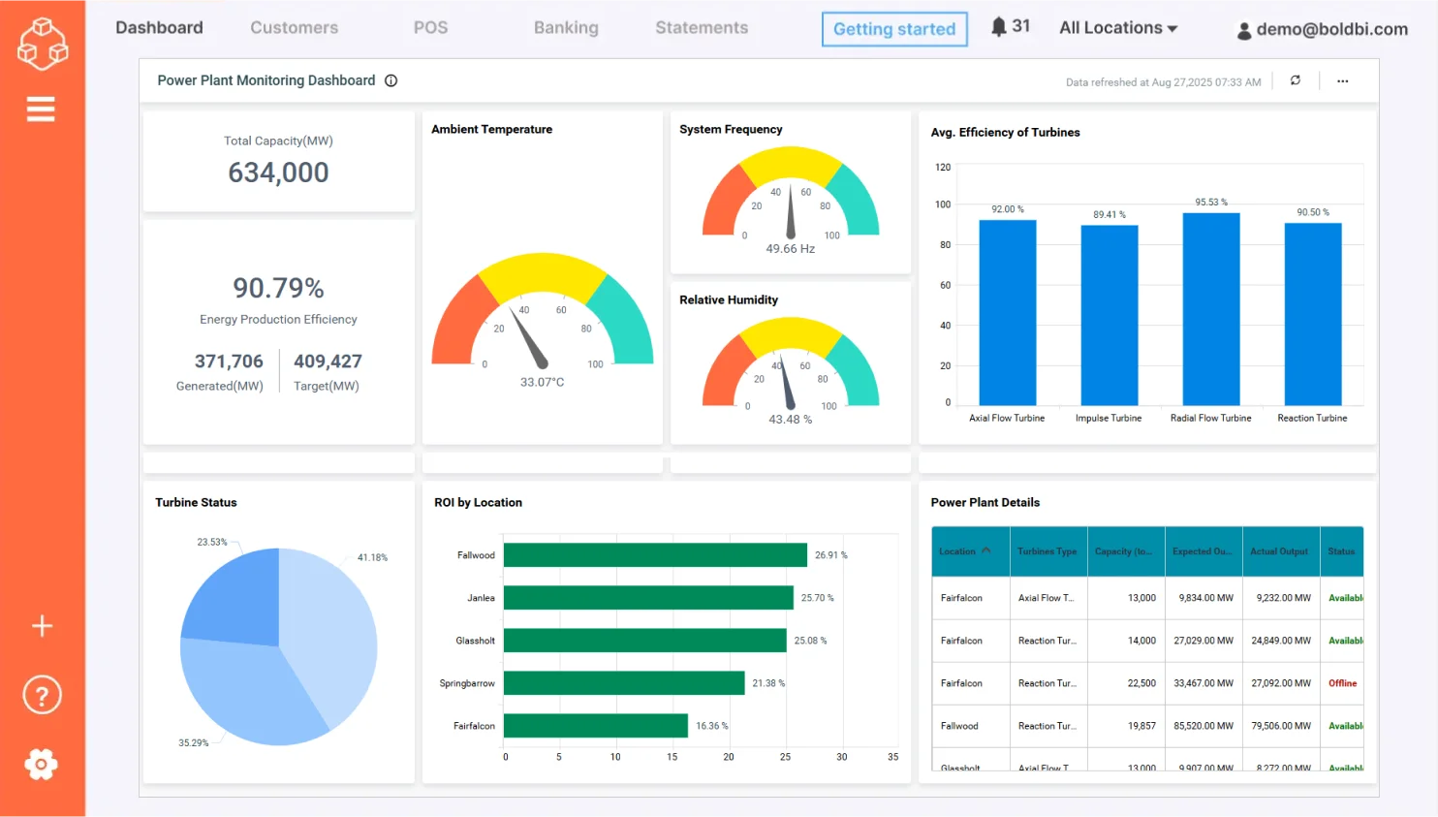Open the hamburger menu in the sidebar
Viewport: 1438px width, 817px height.
[x=41, y=109]
